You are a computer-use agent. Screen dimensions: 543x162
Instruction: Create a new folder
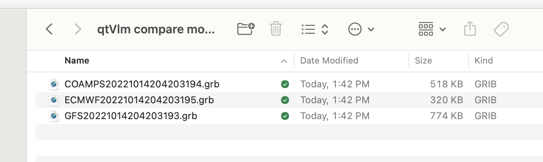tap(246, 29)
